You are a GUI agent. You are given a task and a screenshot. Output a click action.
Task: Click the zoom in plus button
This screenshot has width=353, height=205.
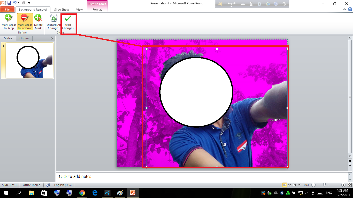coord(343,185)
